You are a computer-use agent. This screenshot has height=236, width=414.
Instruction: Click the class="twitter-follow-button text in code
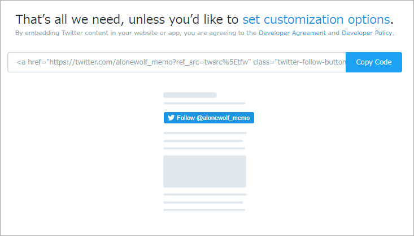click(299, 62)
